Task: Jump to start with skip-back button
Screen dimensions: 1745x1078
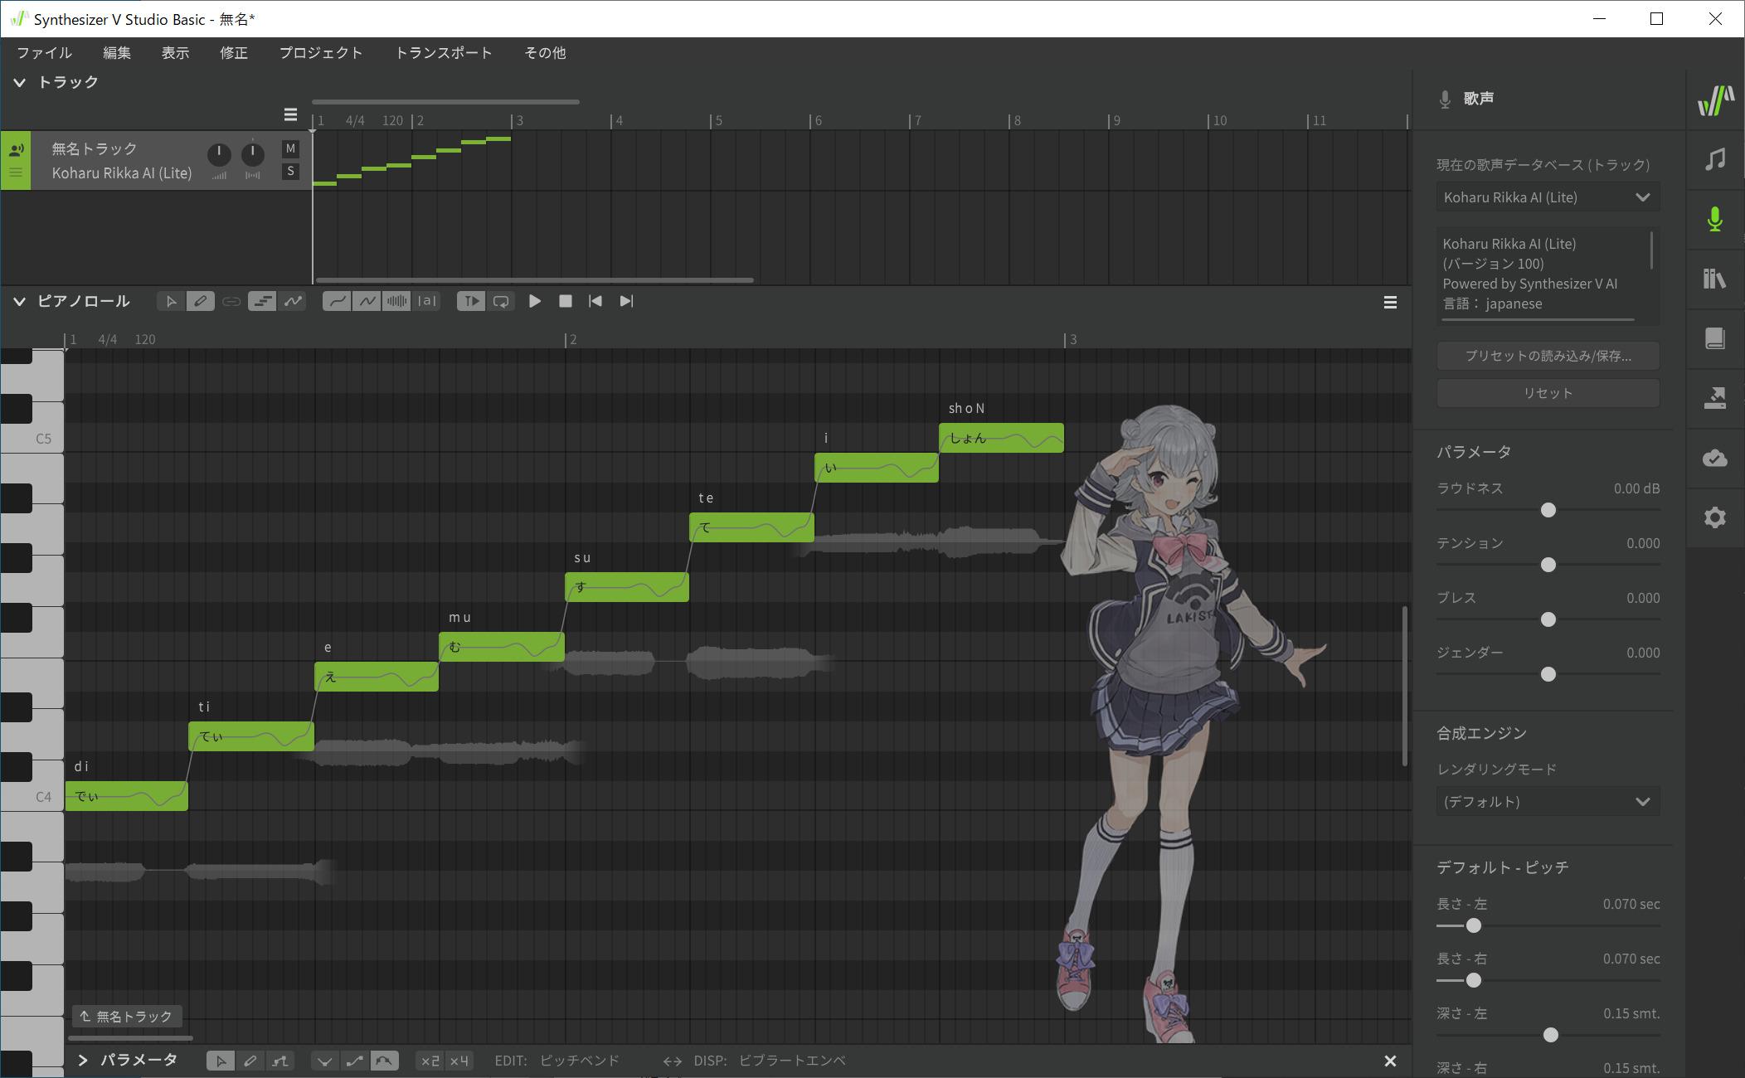Action: click(x=595, y=301)
